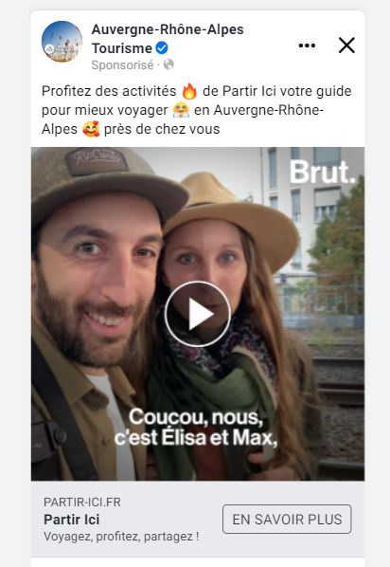The height and width of the screenshot is (567, 390).
Task: Play the video with the circular play button
Action: pos(198,314)
